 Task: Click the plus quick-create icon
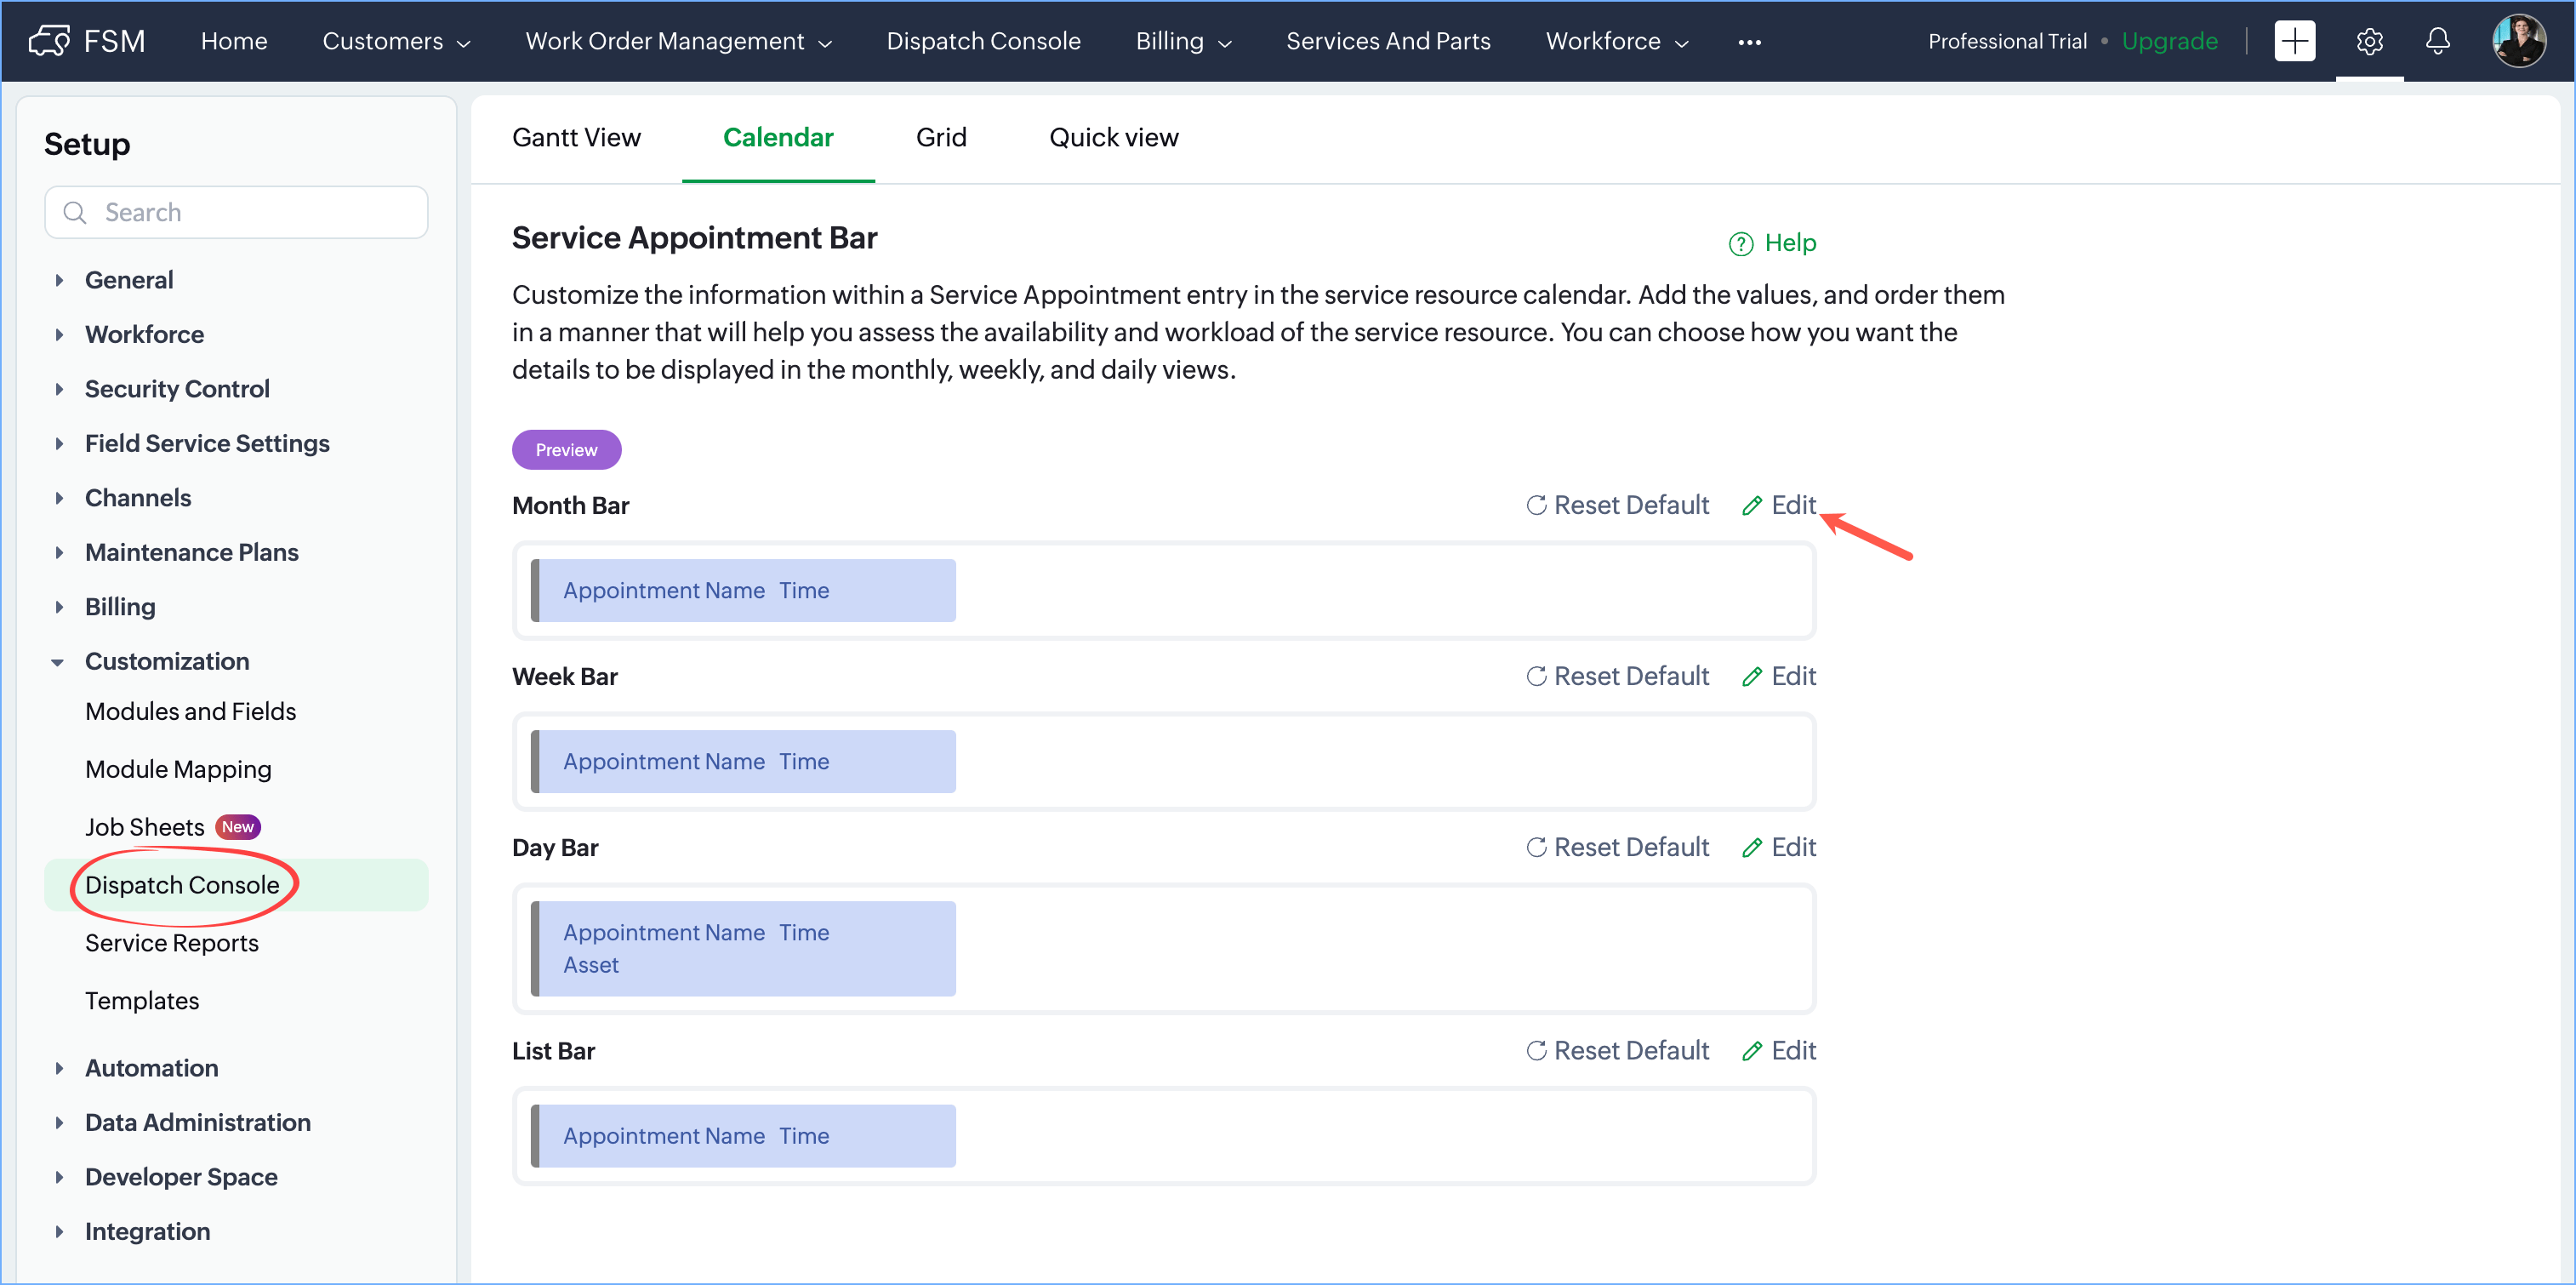coord(2294,41)
